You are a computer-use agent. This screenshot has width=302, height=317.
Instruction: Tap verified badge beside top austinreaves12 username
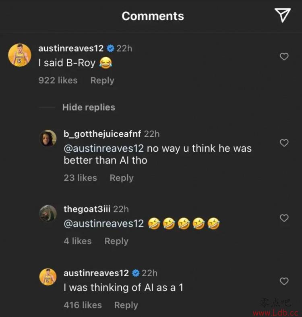pyautogui.click(x=110, y=48)
